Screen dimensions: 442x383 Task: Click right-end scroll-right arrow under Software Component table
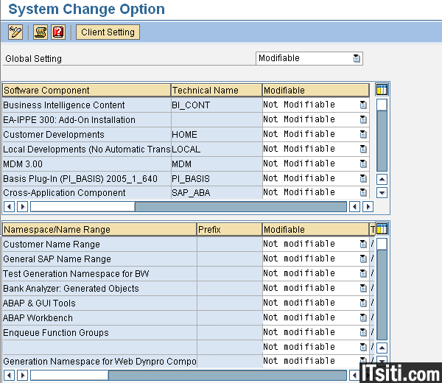[368, 206]
